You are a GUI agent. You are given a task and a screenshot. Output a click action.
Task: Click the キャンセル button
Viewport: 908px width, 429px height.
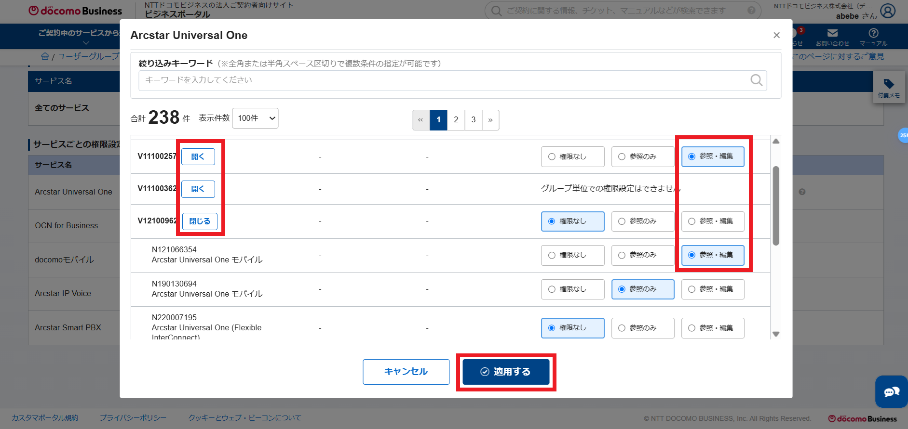(x=406, y=372)
